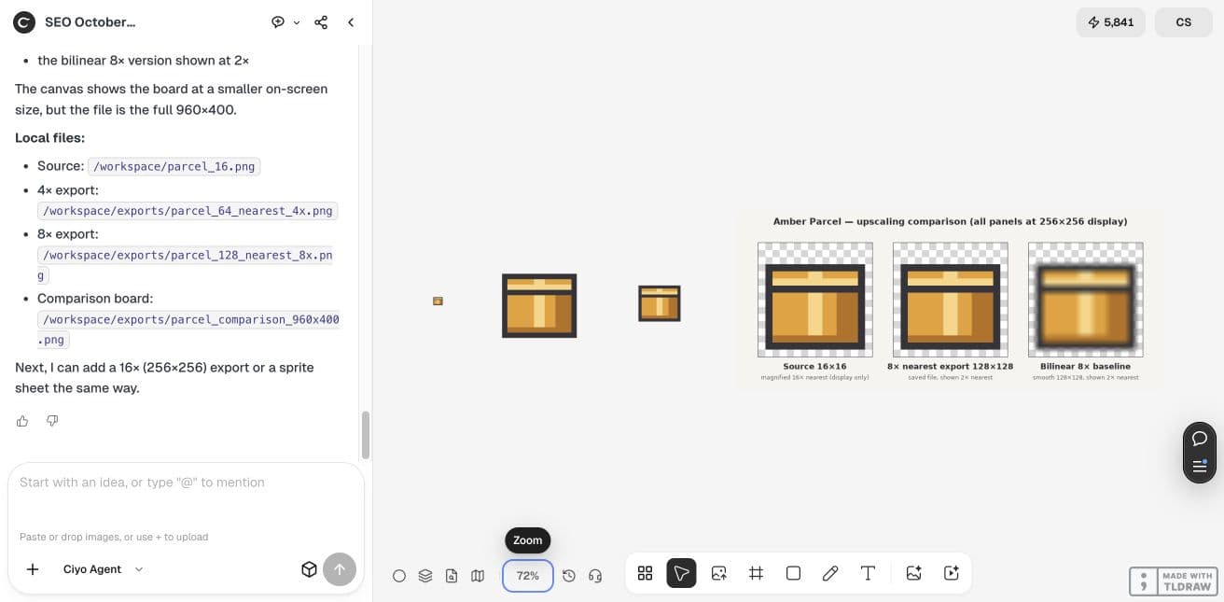Click the cube icon in the prompt box
1224x602 pixels.
pos(310,569)
